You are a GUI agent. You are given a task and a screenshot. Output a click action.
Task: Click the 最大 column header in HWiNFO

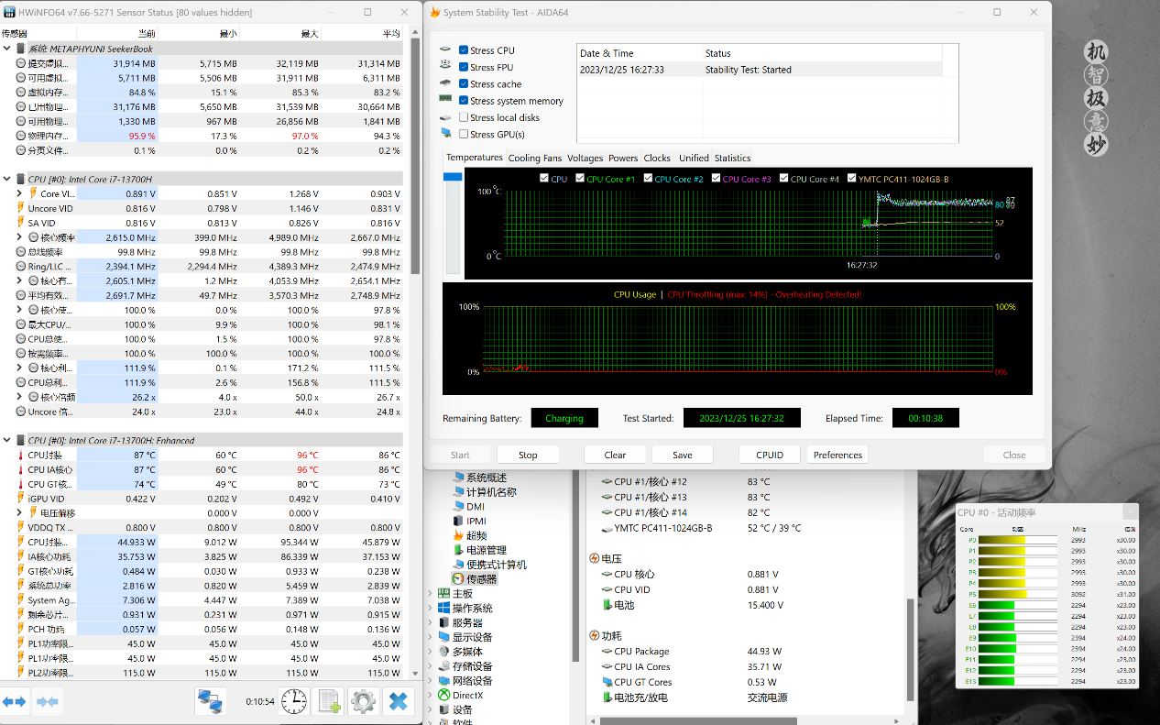click(280, 33)
